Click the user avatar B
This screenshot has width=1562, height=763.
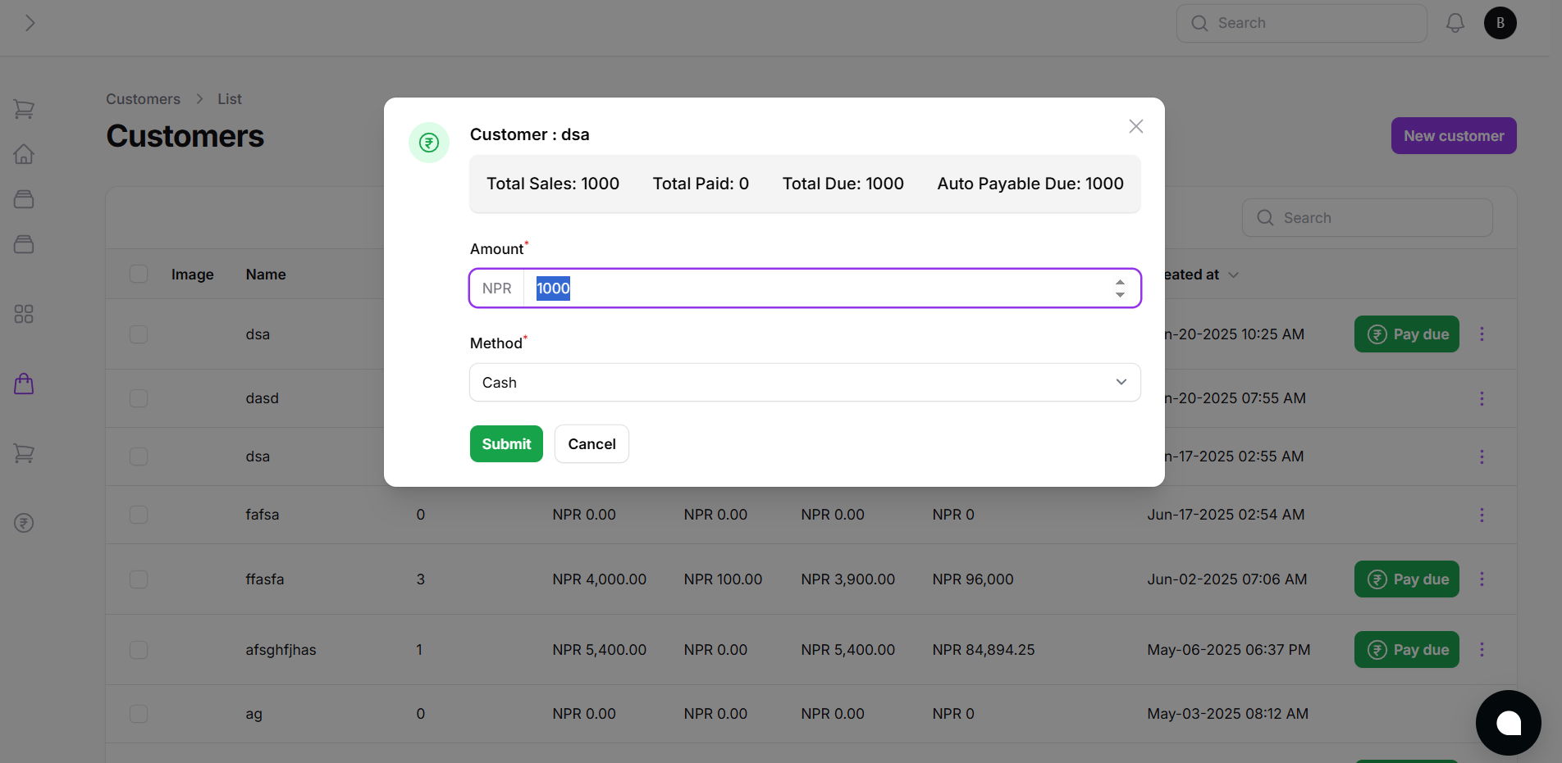tap(1500, 23)
